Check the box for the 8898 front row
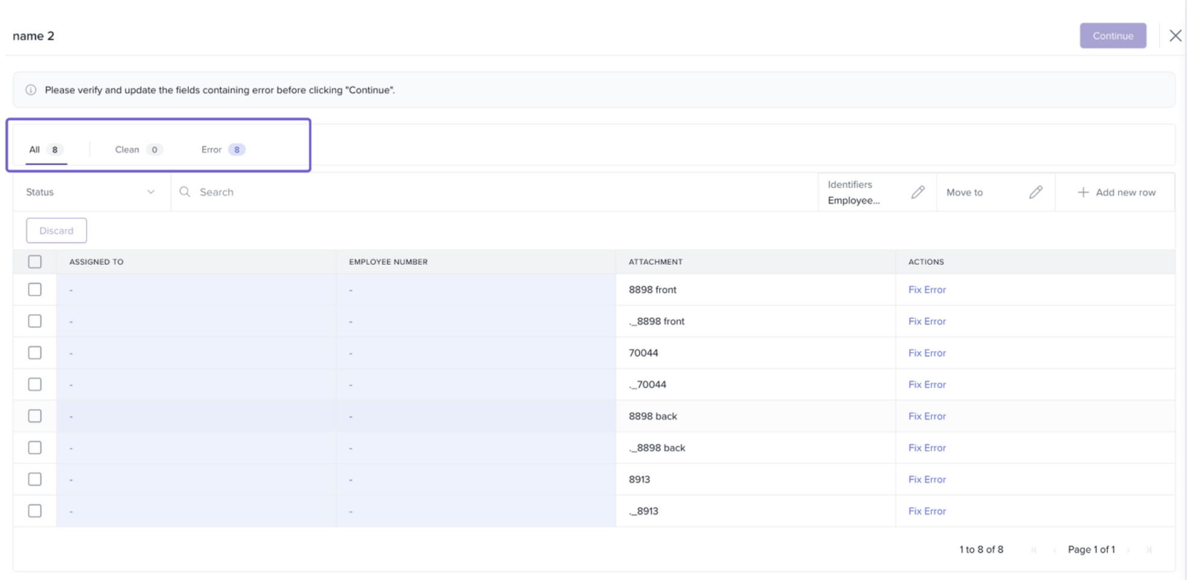 35,290
